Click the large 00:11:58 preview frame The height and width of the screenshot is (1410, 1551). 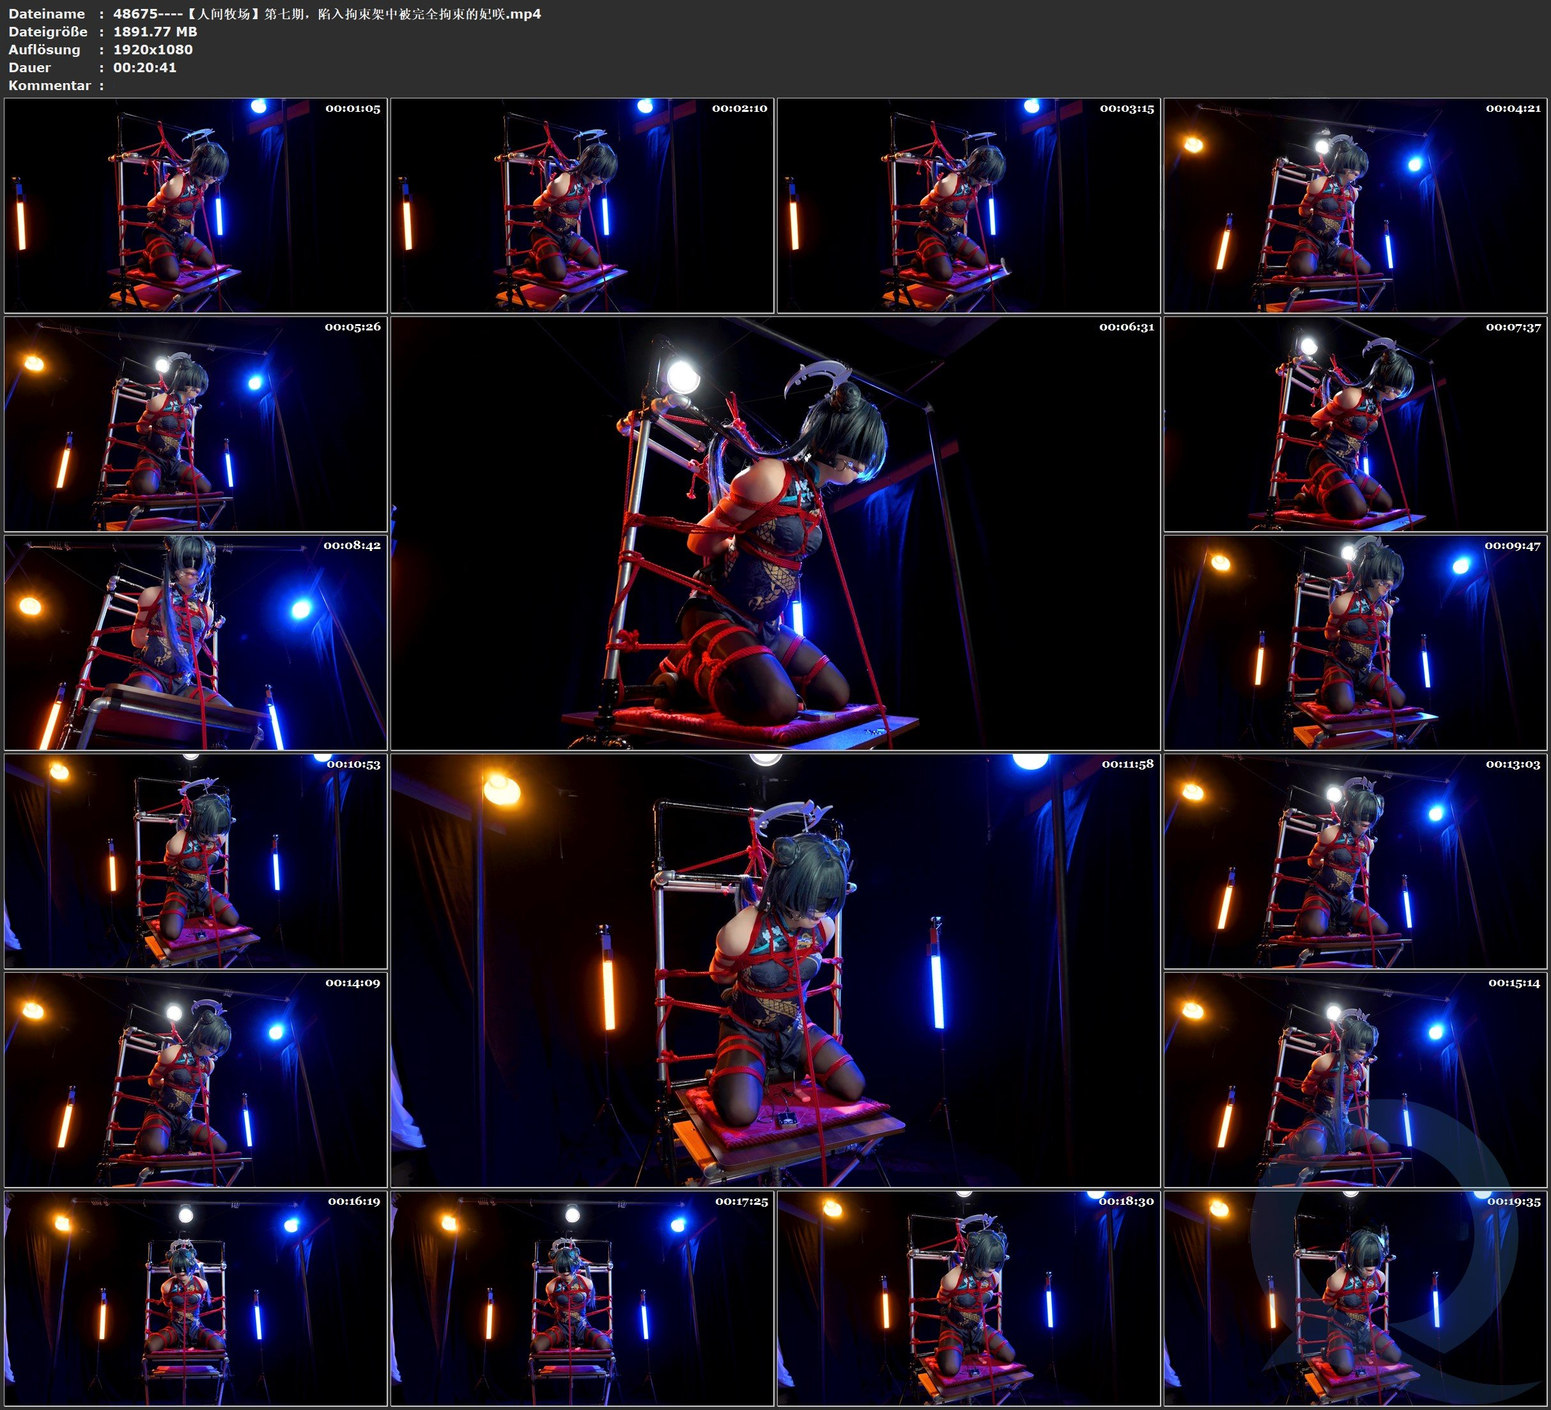(x=776, y=970)
